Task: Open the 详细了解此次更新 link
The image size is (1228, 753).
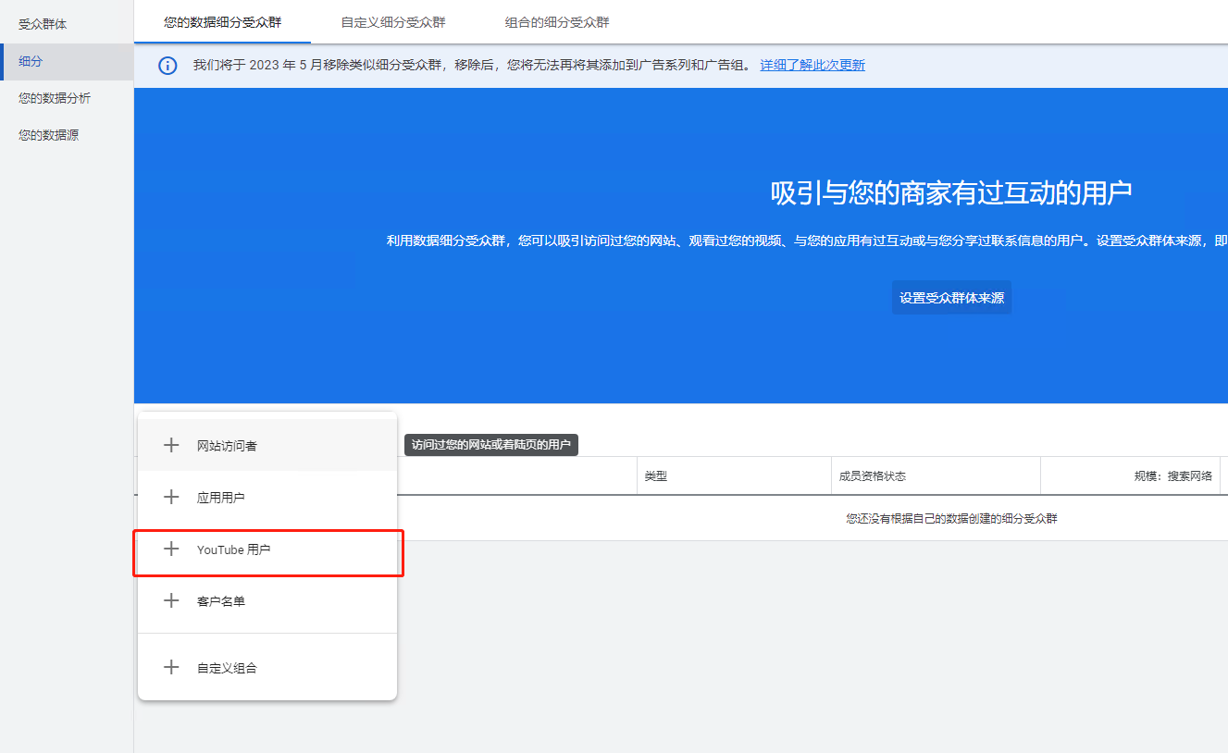Action: coord(812,66)
